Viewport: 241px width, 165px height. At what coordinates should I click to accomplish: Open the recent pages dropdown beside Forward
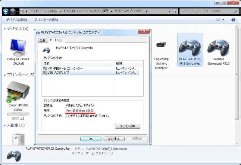tap(17, 11)
